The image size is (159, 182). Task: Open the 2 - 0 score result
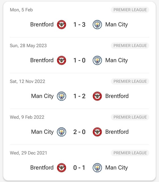(79, 132)
